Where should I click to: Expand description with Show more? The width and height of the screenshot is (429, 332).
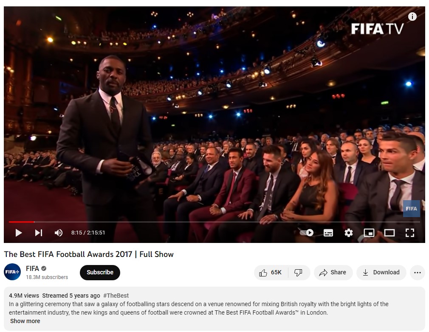25,321
